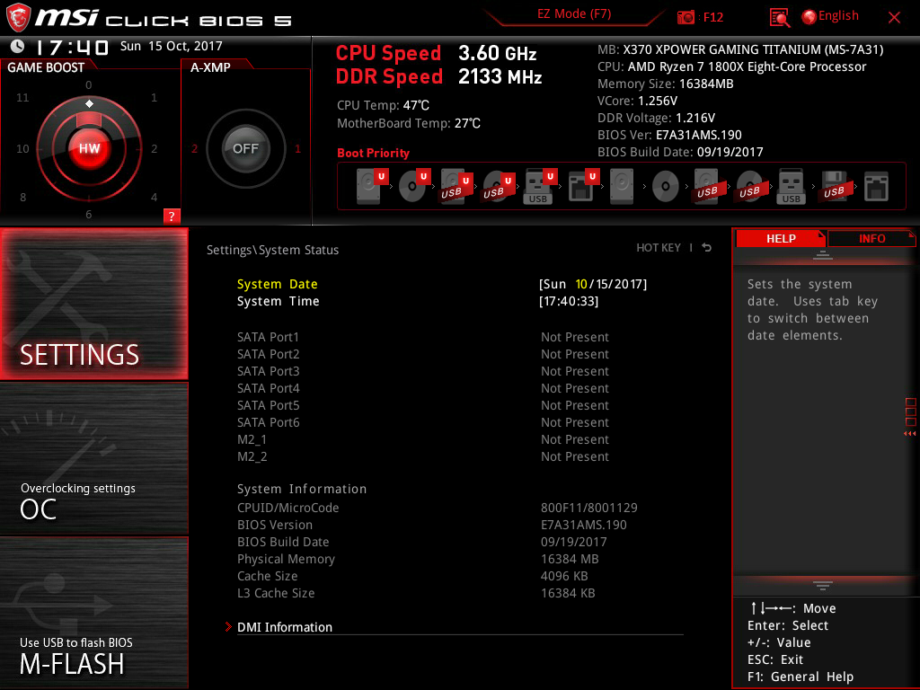Click the back arrow next to HOT KEY

(707, 248)
